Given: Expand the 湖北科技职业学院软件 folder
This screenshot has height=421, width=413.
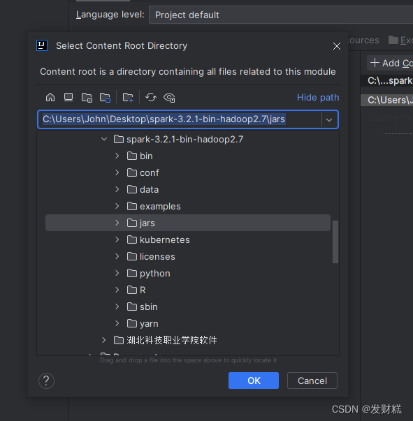Looking at the screenshot, I should pyautogui.click(x=104, y=340).
